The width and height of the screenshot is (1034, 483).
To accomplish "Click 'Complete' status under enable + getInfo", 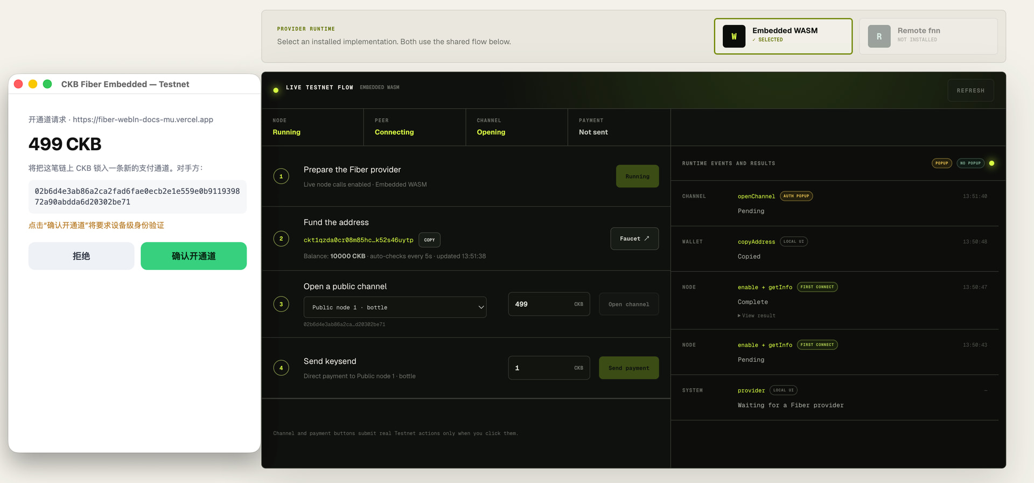I will (x=753, y=302).
